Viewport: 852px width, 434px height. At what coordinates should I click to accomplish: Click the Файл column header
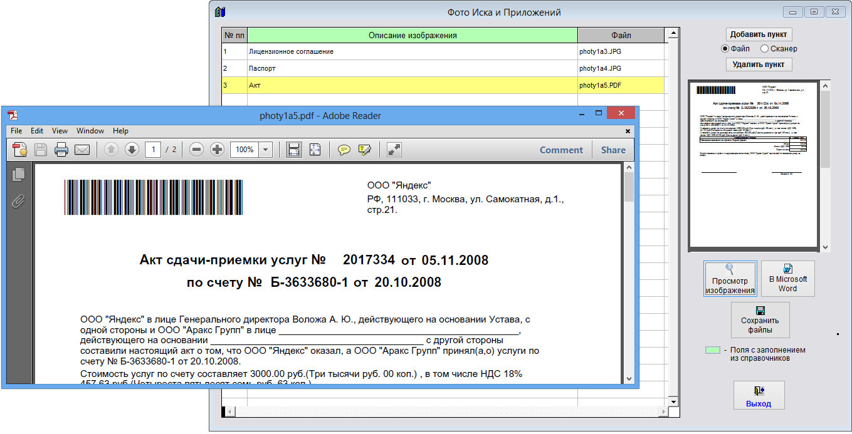click(621, 35)
